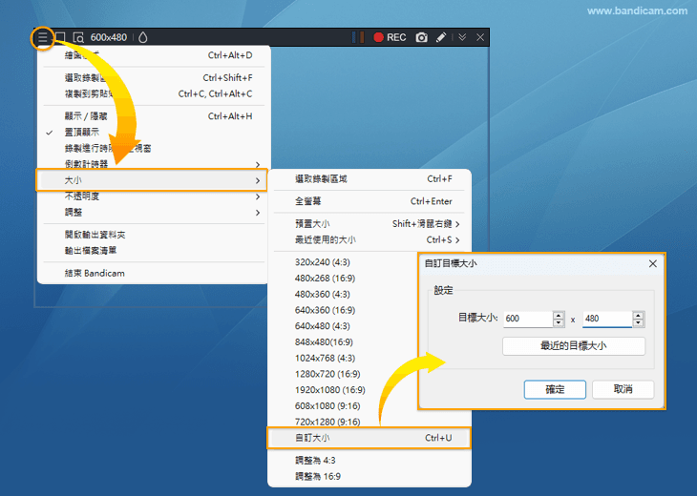
Task: Close the recording rectangle toolbar
Action: (x=480, y=37)
